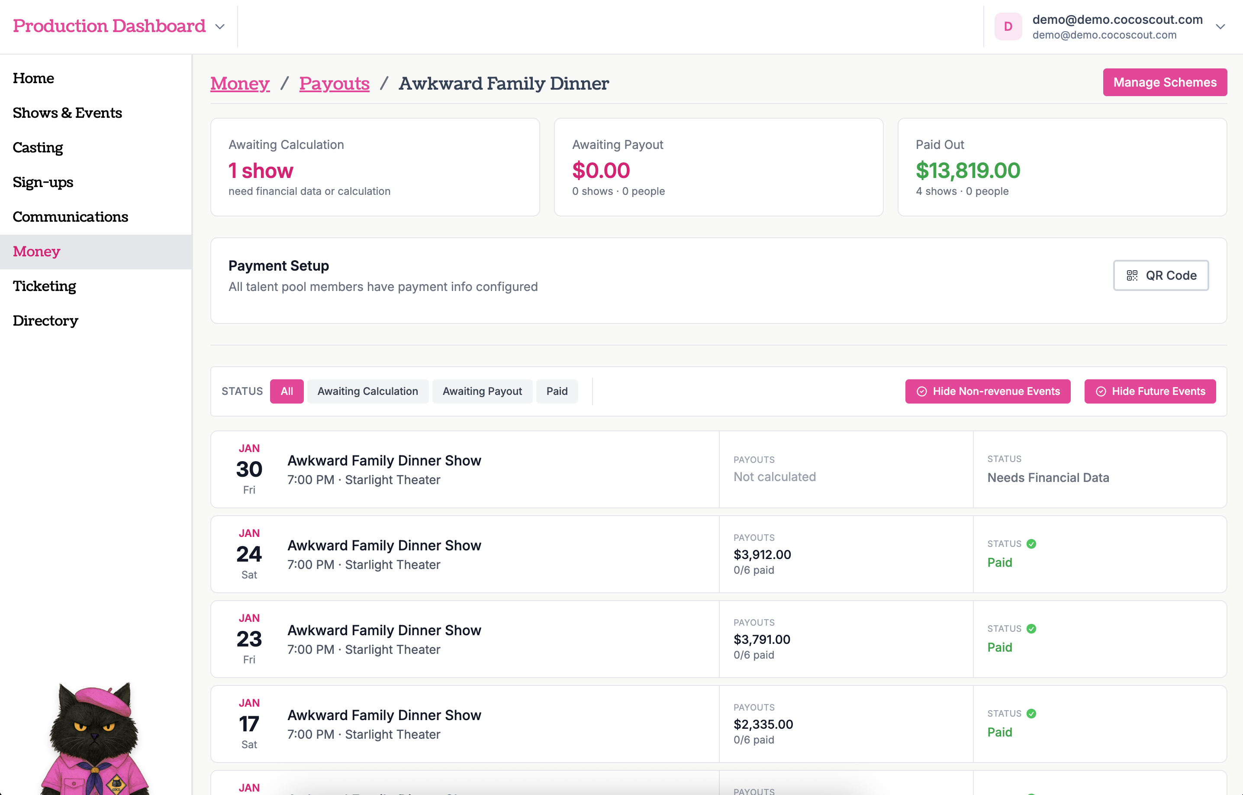Toggle the Paid status filter

point(557,391)
